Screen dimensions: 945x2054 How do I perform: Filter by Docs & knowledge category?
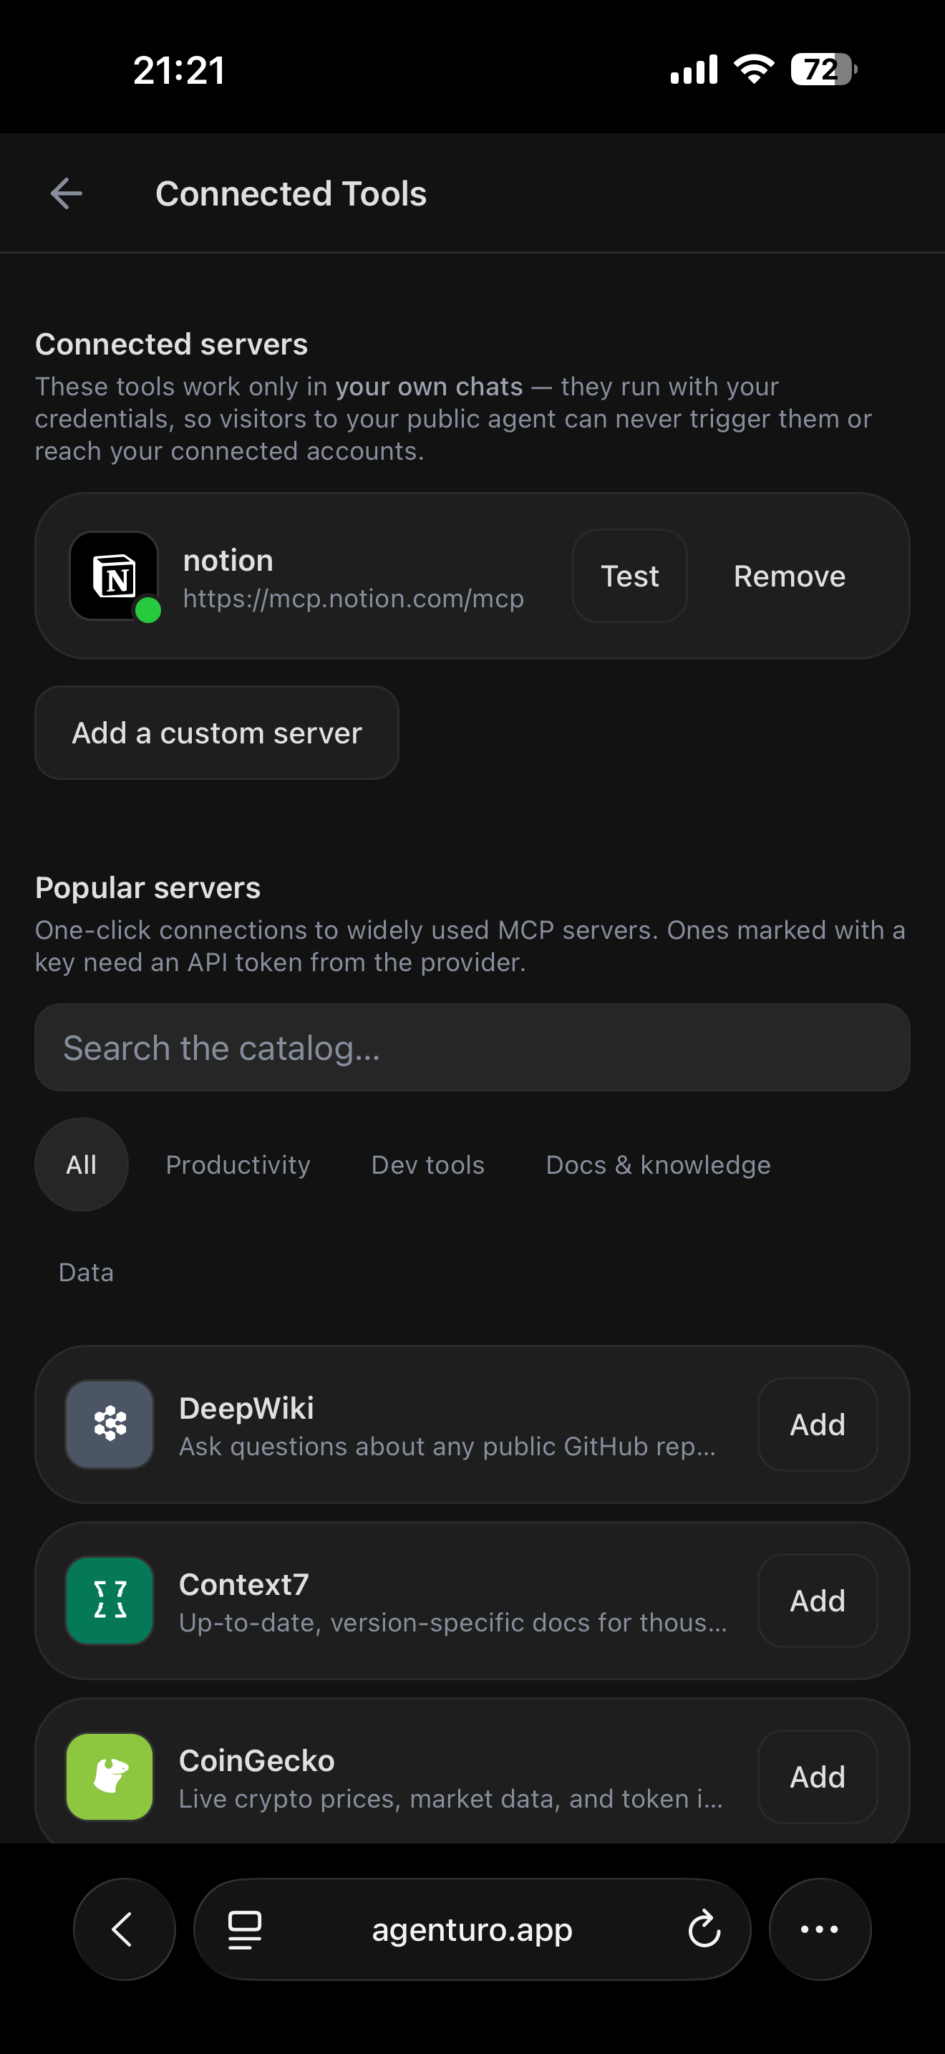click(658, 1165)
